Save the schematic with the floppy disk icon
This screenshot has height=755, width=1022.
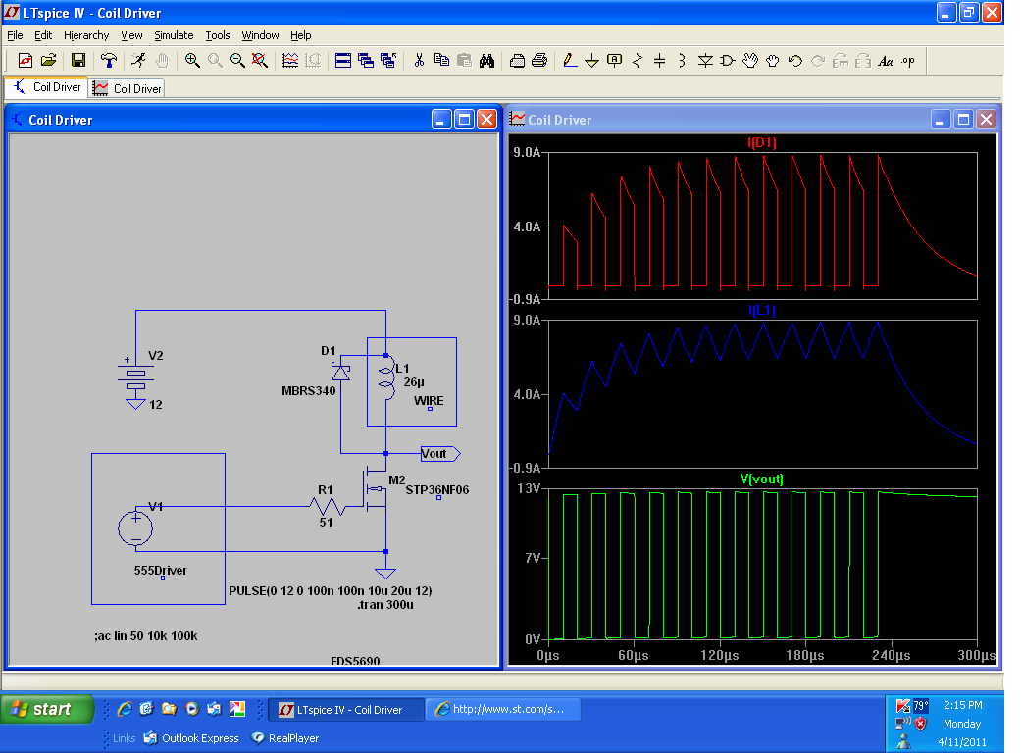[x=78, y=61]
